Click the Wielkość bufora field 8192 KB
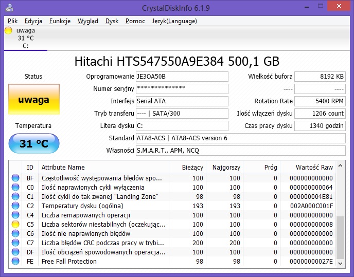This screenshot has height=277, width=354. pyautogui.click(x=320, y=77)
